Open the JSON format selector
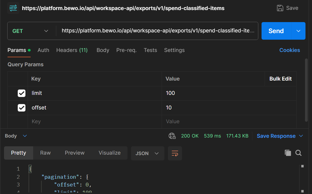Screen dimensions: 312x194 [148, 153]
